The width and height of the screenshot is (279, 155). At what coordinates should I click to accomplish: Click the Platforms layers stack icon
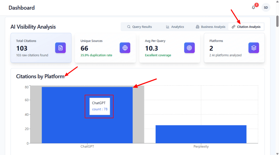pos(254,48)
